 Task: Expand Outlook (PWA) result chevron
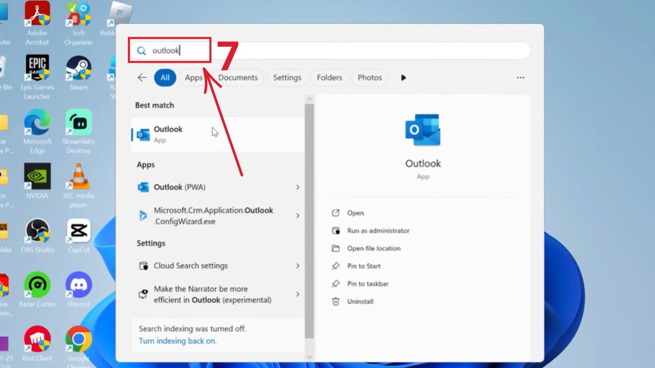(x=297, y=187)
